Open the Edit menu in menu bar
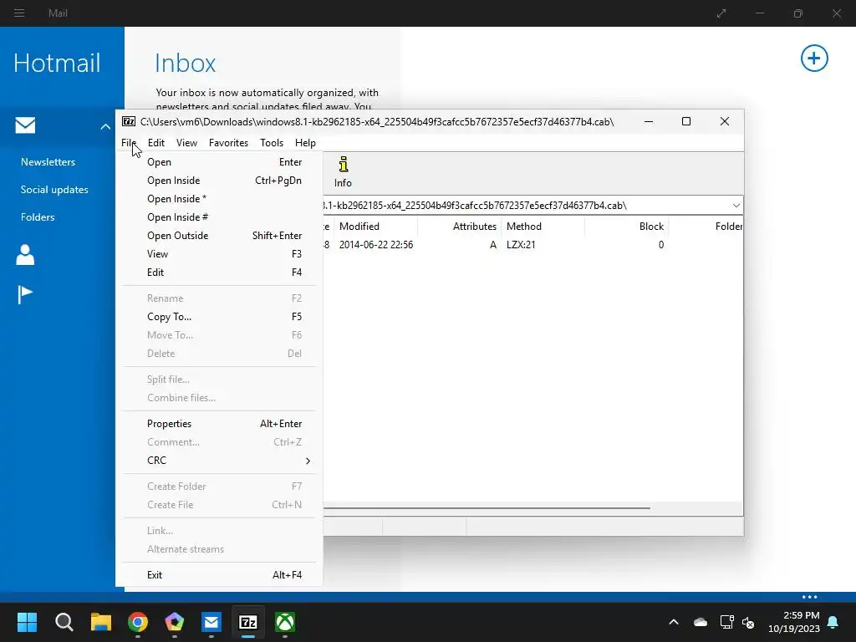 (156, 143)
